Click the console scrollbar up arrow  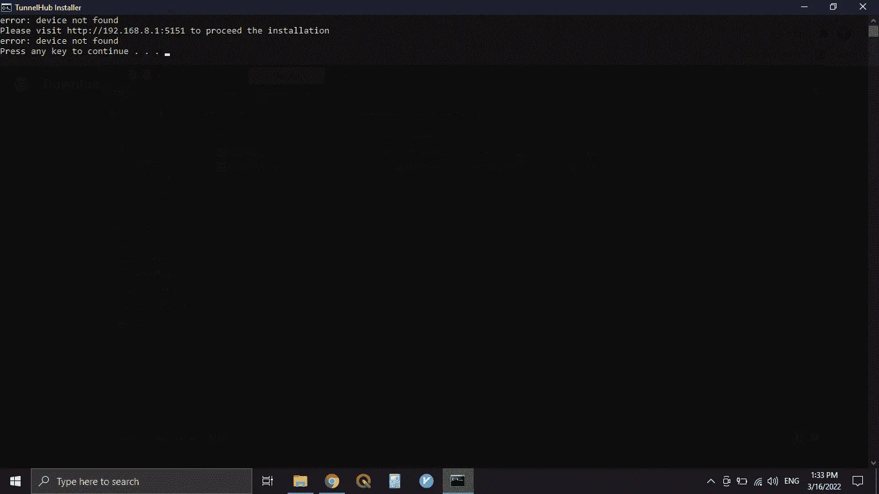click(873, 20)
